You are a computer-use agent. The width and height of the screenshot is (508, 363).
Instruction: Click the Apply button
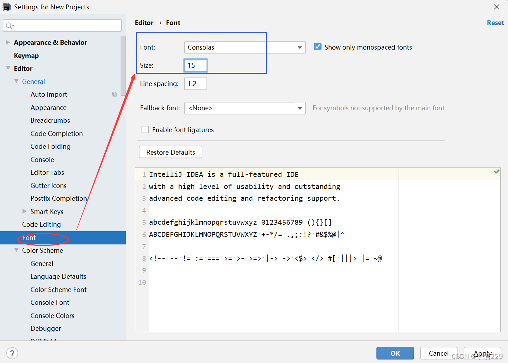tap(482, 353)
